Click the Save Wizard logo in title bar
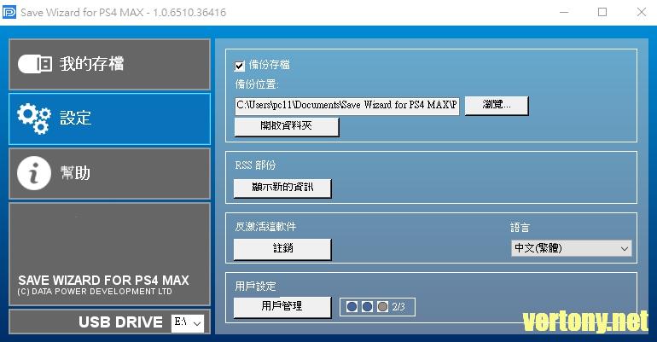This screenshot has width=657, height=342. [x=10, y=12]
